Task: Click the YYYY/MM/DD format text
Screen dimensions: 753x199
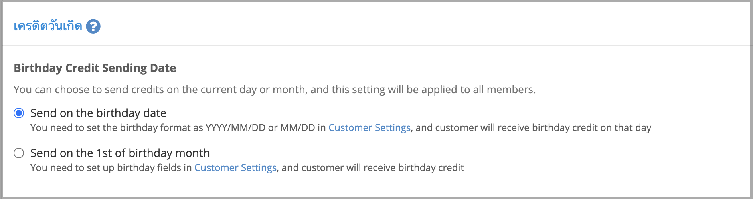Action: pyautogui.click(x=235, y=128)
